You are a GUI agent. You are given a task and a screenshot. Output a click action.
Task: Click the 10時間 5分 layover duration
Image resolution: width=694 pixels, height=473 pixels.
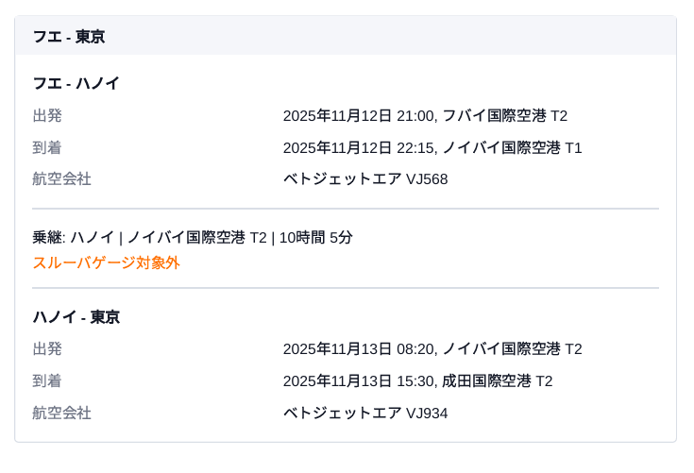[315, 238]
